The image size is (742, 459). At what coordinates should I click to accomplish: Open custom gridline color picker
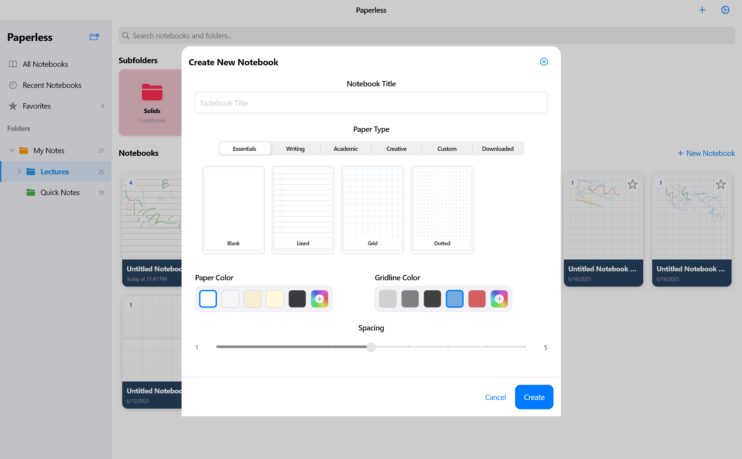click(x=499, y=299)
